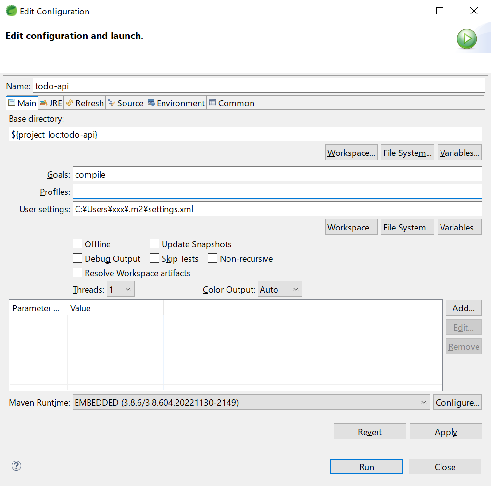
Task: Switch to the Refresh tab
Action: tap(85, 103)
